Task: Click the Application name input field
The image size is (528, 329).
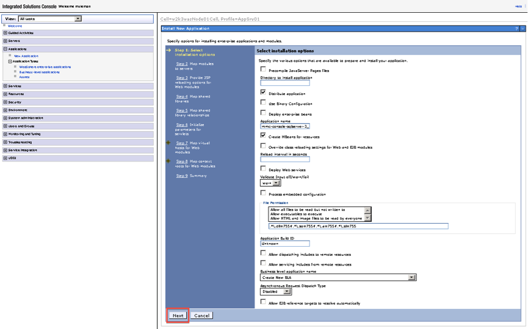Action: coord(284,127)
